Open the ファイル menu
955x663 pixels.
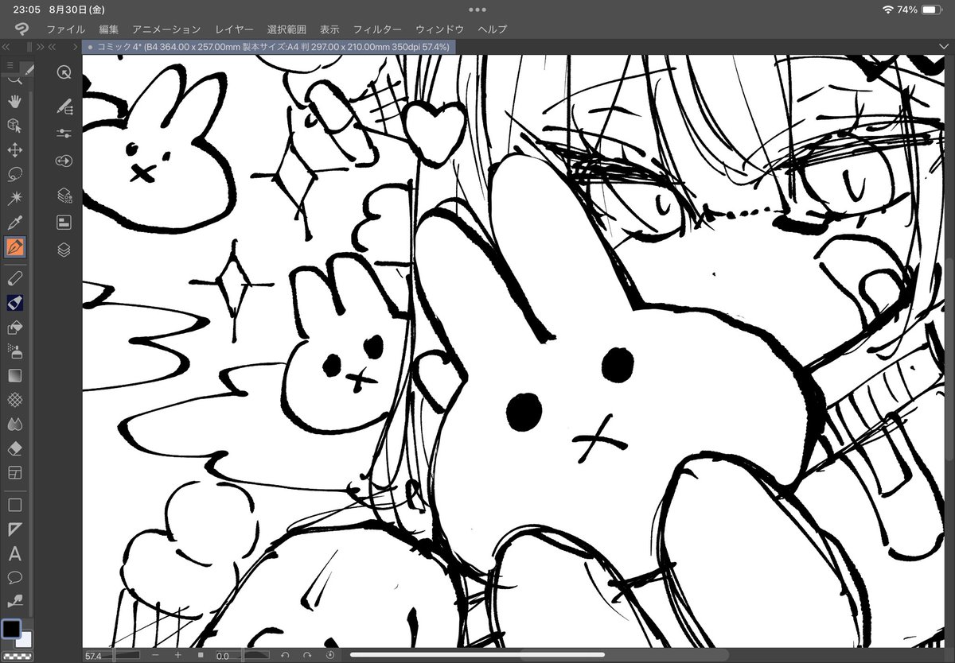tap(66, 29)
